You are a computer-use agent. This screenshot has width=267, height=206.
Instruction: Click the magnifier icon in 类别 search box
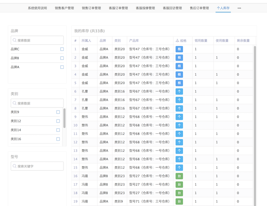point(14,103)
